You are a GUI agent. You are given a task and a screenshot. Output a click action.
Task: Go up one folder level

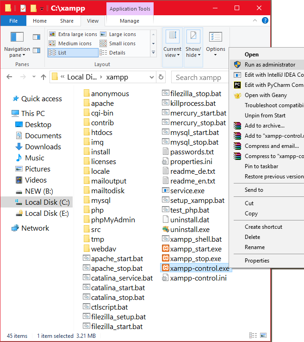point(43,77)
